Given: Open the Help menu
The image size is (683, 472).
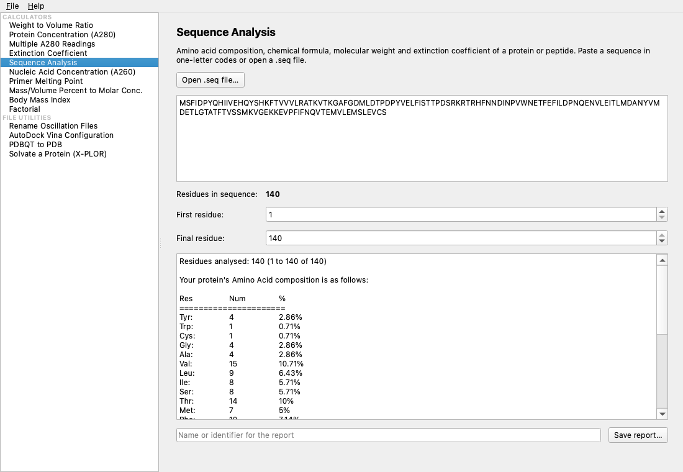Looking at the screenshot, I should point(36,6).
